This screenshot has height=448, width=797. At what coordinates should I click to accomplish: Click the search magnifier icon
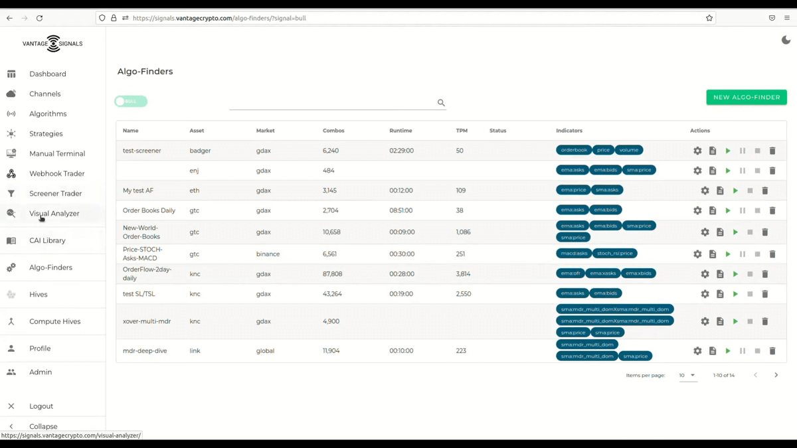click(441, 103)
